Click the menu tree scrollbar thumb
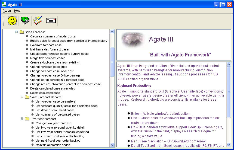The height and width of the screenshot is (150, 234). pyautogui.click(x=112, y=62)
